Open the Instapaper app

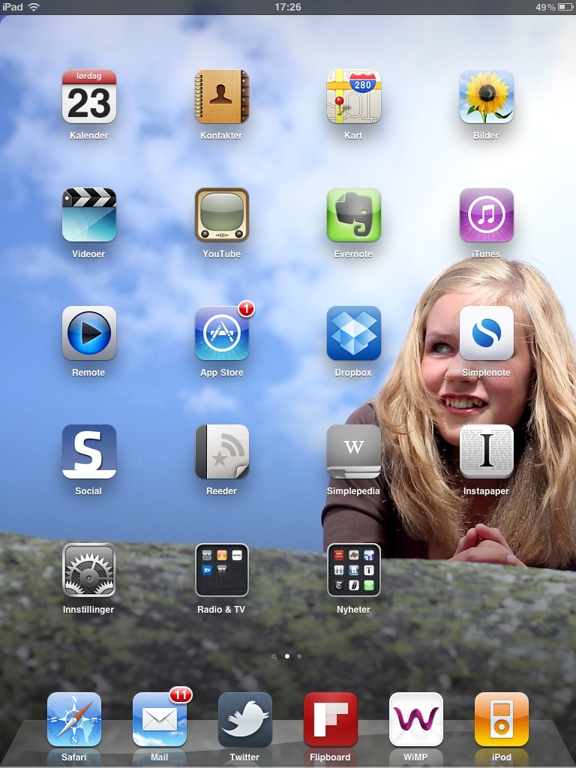pyautogui.click(x=486, y=451)
